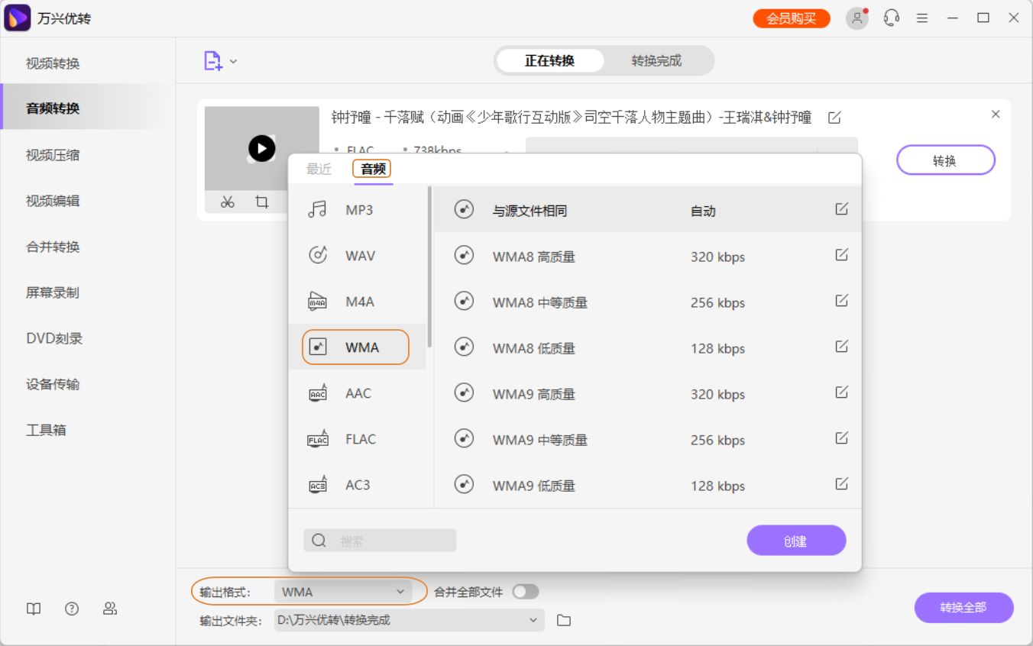The height and width of the screenshot is (646, 1033).
Task: Click the 转换全部 button
Action: (963, 608)
